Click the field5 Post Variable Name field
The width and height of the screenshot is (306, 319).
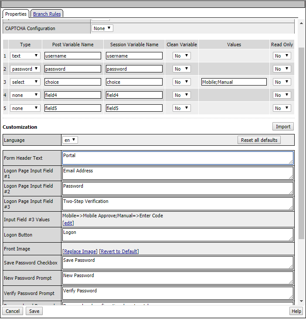73,108
